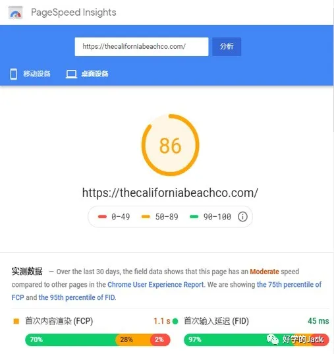Click the mobile phone device icon
This screenshot has width=334, height=354.
[14, 74]
